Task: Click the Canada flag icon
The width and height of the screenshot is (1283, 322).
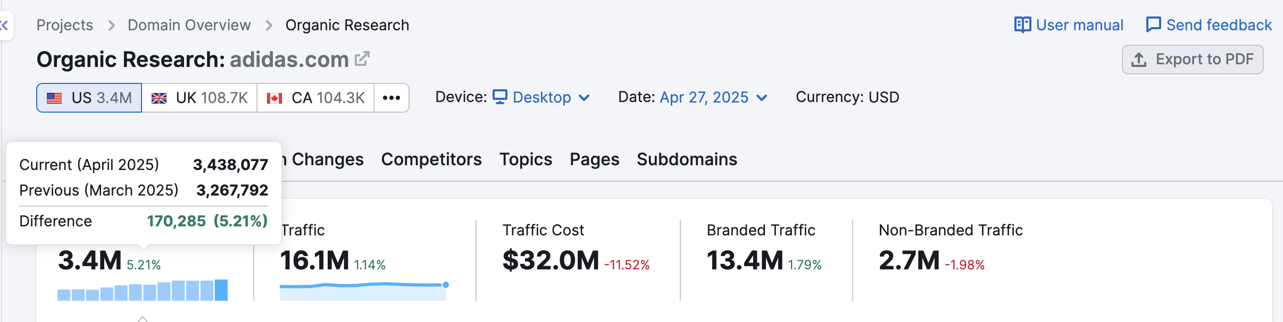Action: [x=274, y=98]
